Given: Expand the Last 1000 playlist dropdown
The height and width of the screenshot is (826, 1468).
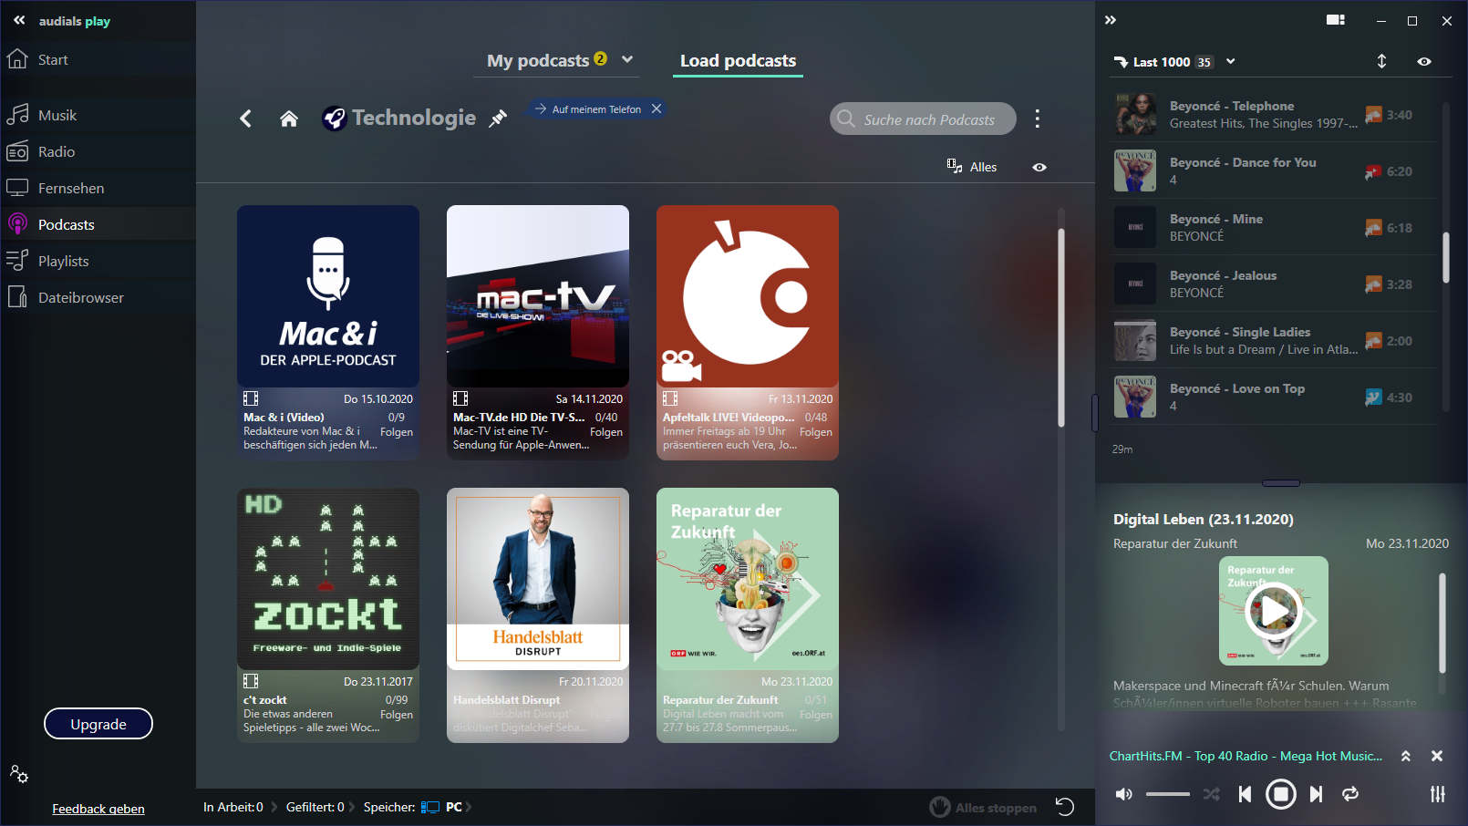Looking at the screenshot, I should tap(1230, 62).
